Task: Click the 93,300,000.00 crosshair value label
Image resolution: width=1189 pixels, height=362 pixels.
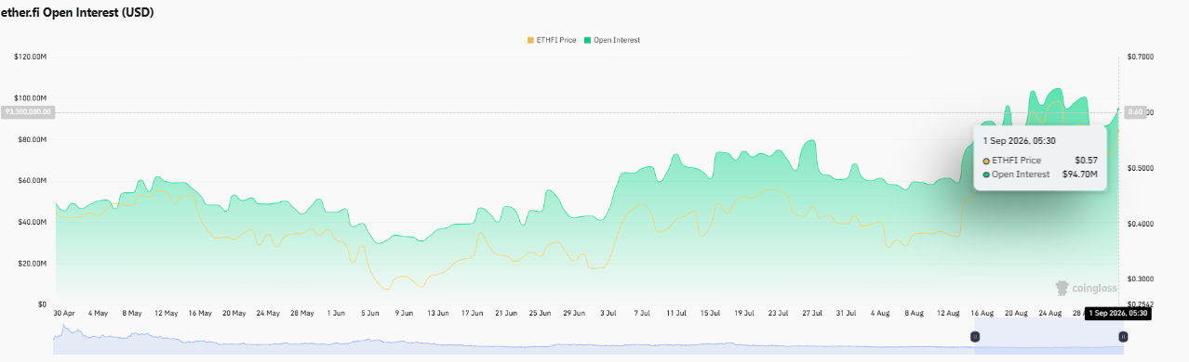Action: [28, 111]
